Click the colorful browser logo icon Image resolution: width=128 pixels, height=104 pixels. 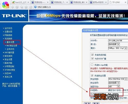click(5, 5)
